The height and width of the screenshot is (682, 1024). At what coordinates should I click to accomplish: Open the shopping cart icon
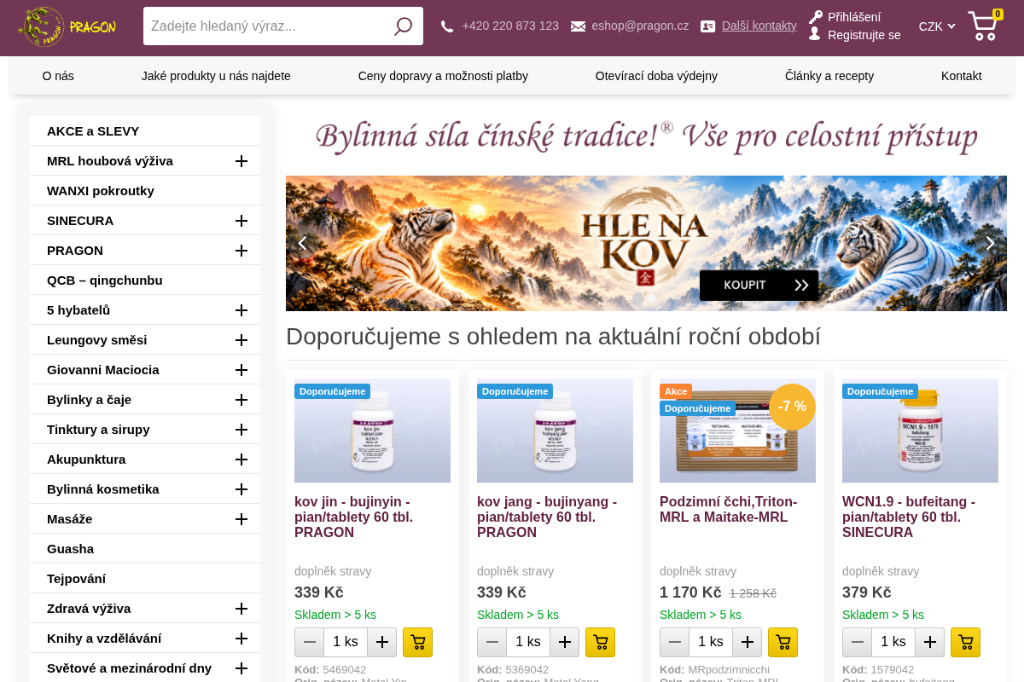click(983, 26)
